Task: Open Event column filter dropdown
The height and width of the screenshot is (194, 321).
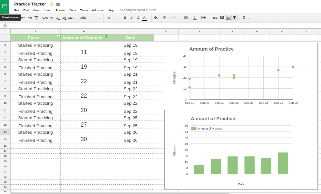Action: (58, 36)
